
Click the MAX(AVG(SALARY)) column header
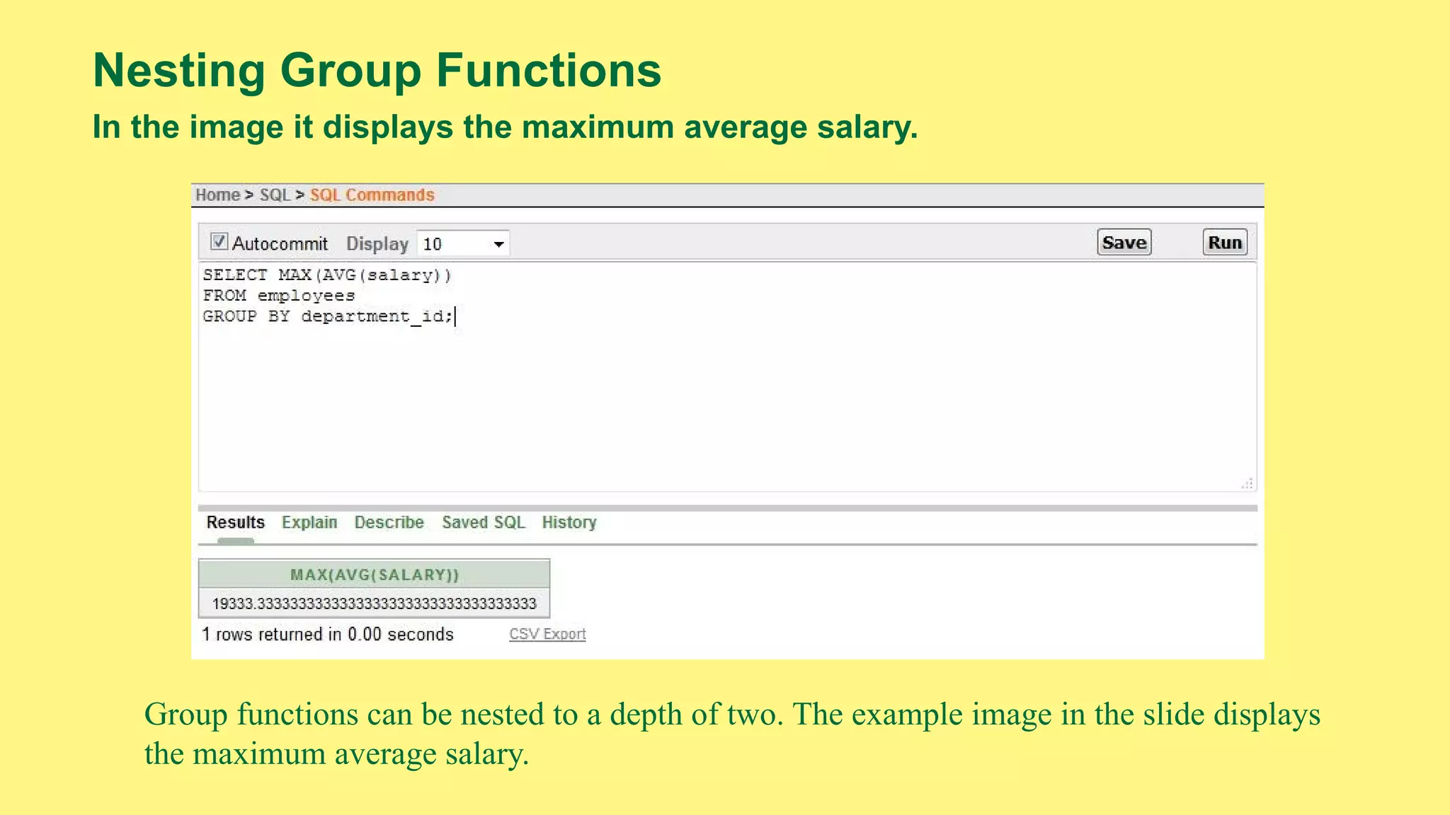click(x=375, y=574)
